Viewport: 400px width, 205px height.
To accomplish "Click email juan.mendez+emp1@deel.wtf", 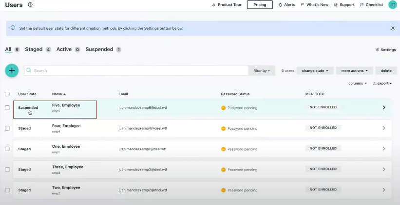I will (x=143, y=149).
